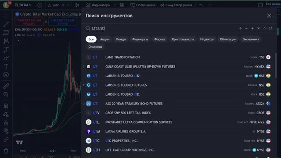Screen dimensions: 281x158
Task: Click the add symbol plus icon
Action: click(40, 5)
